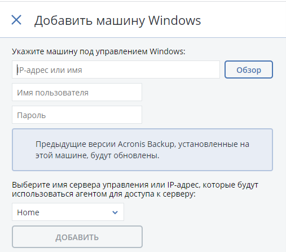Click the Укажите машину под управлением Windows label
Screen dimensions: 286x252
tap(99, 51)
